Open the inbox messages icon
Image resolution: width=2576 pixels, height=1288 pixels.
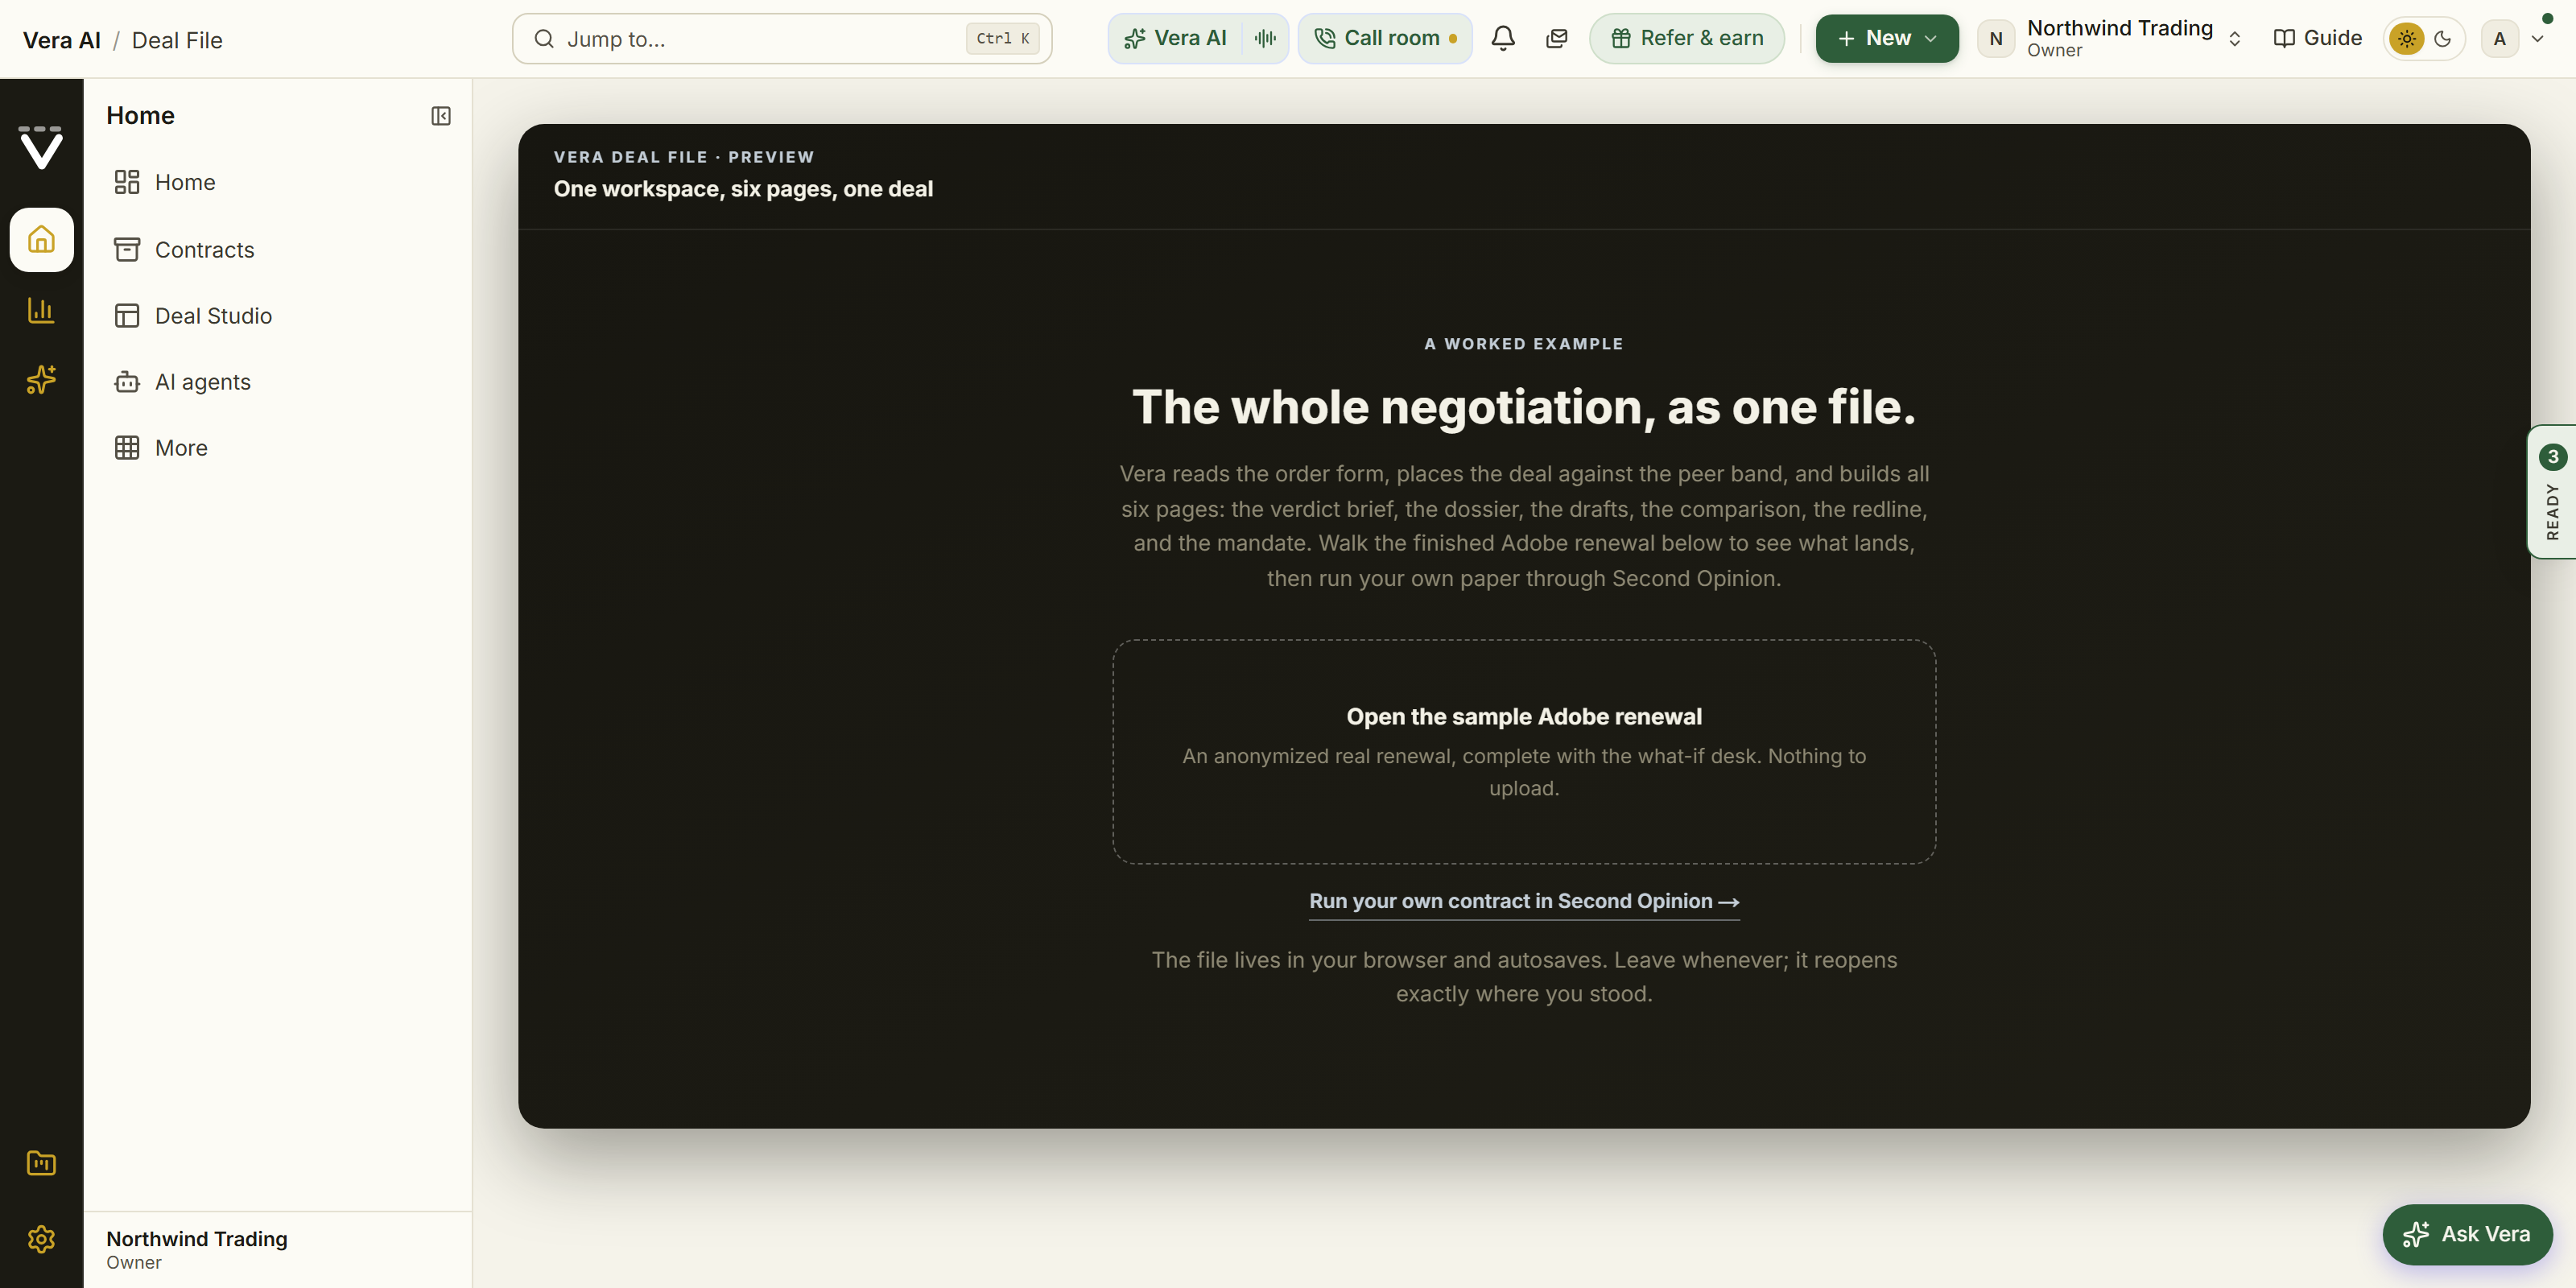(1557, 39)
